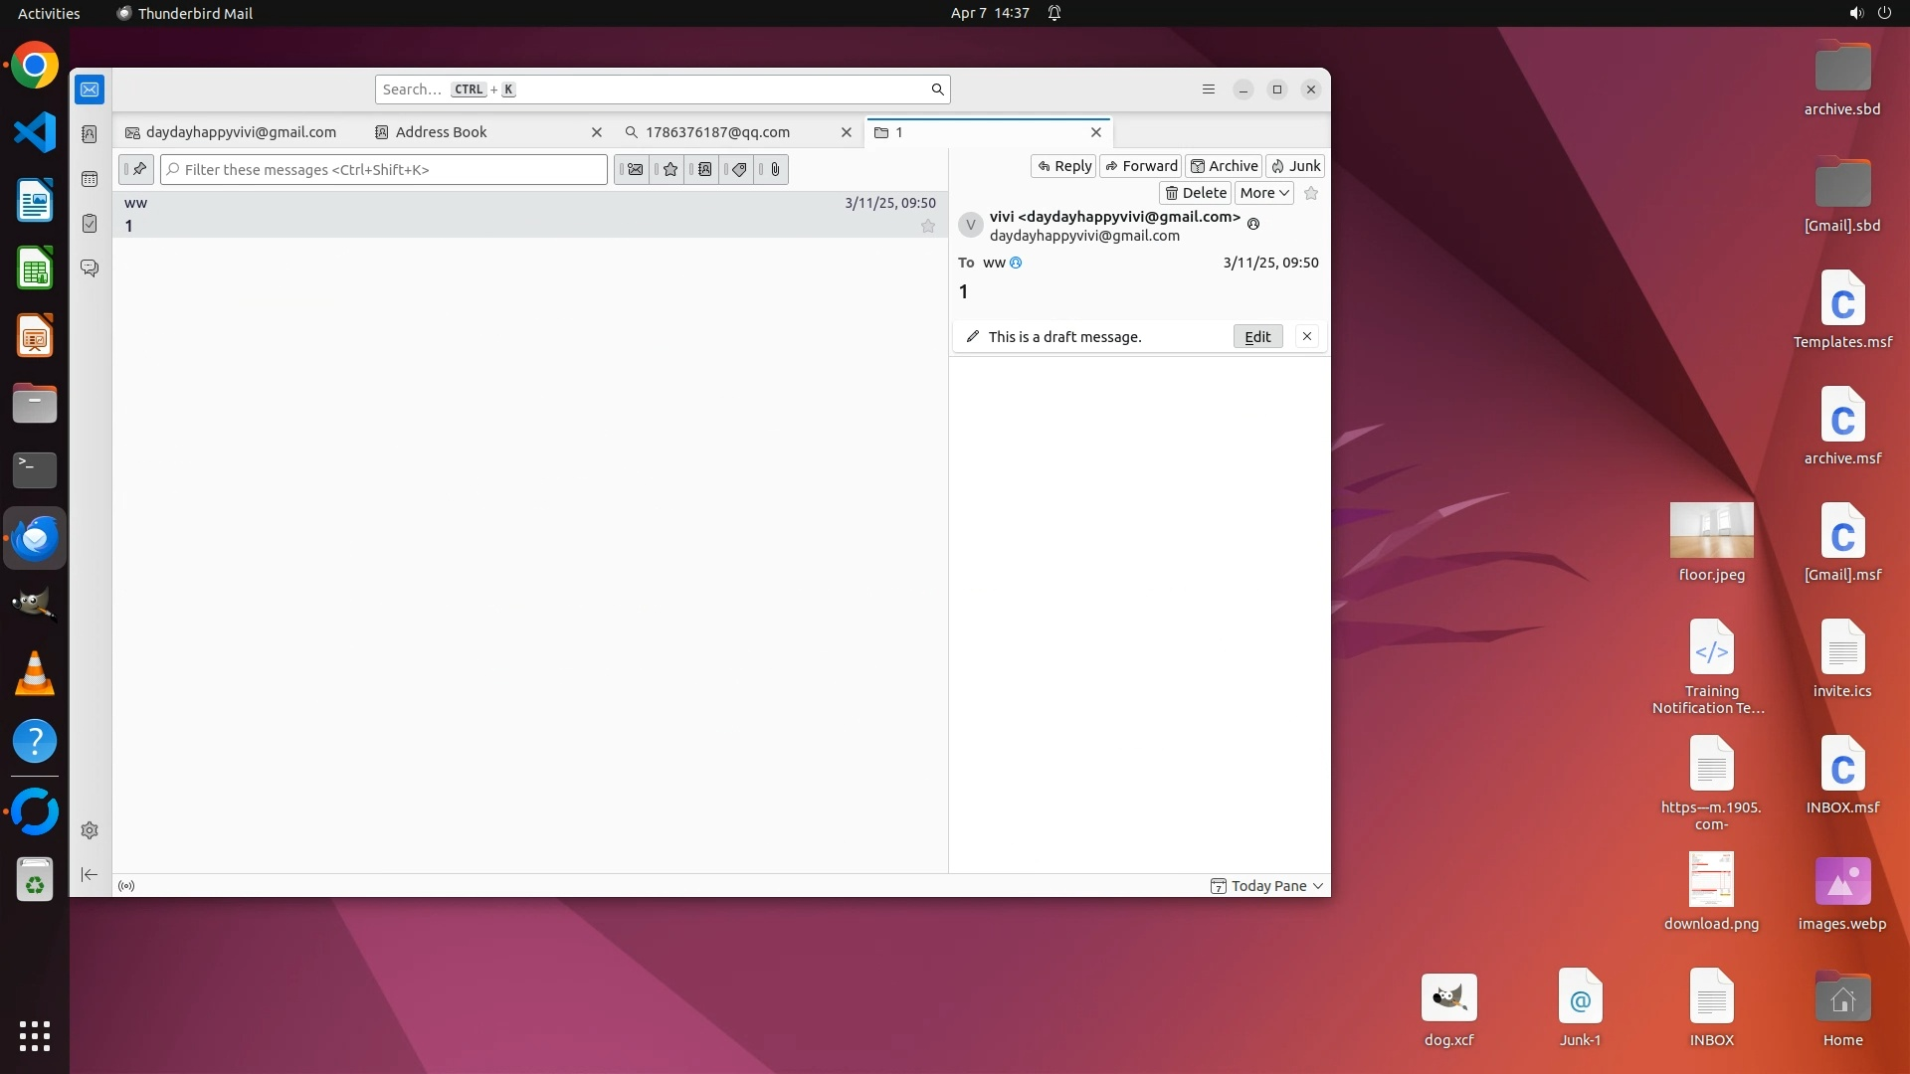The width and height of the screenshot is (1910, 1074).
Task: Open the Address Book space icon
Action: (x=90, y=134)
